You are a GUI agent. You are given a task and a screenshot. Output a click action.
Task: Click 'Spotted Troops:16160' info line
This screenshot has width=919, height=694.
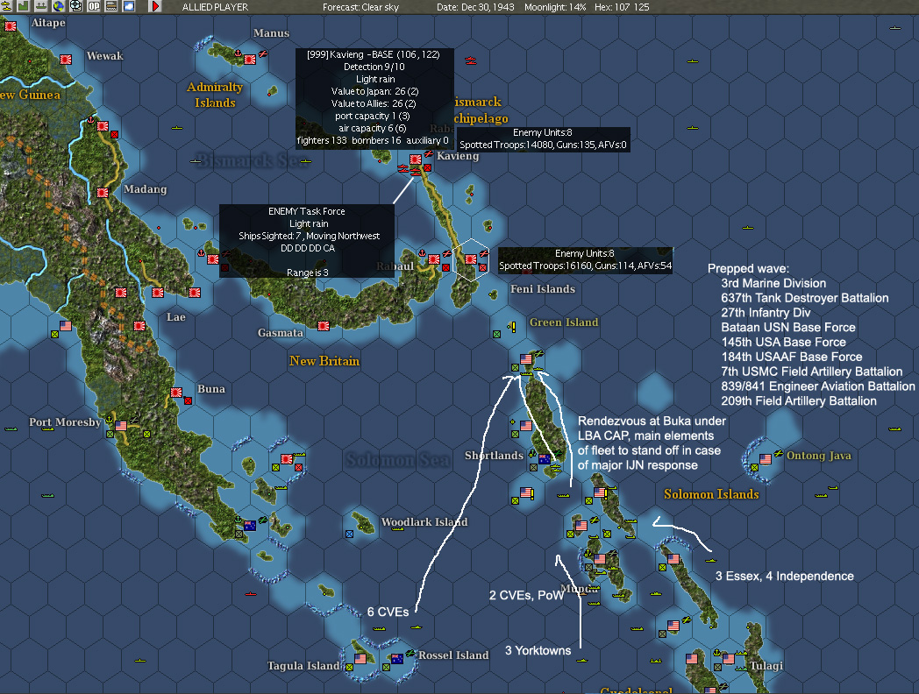(585, 266)
